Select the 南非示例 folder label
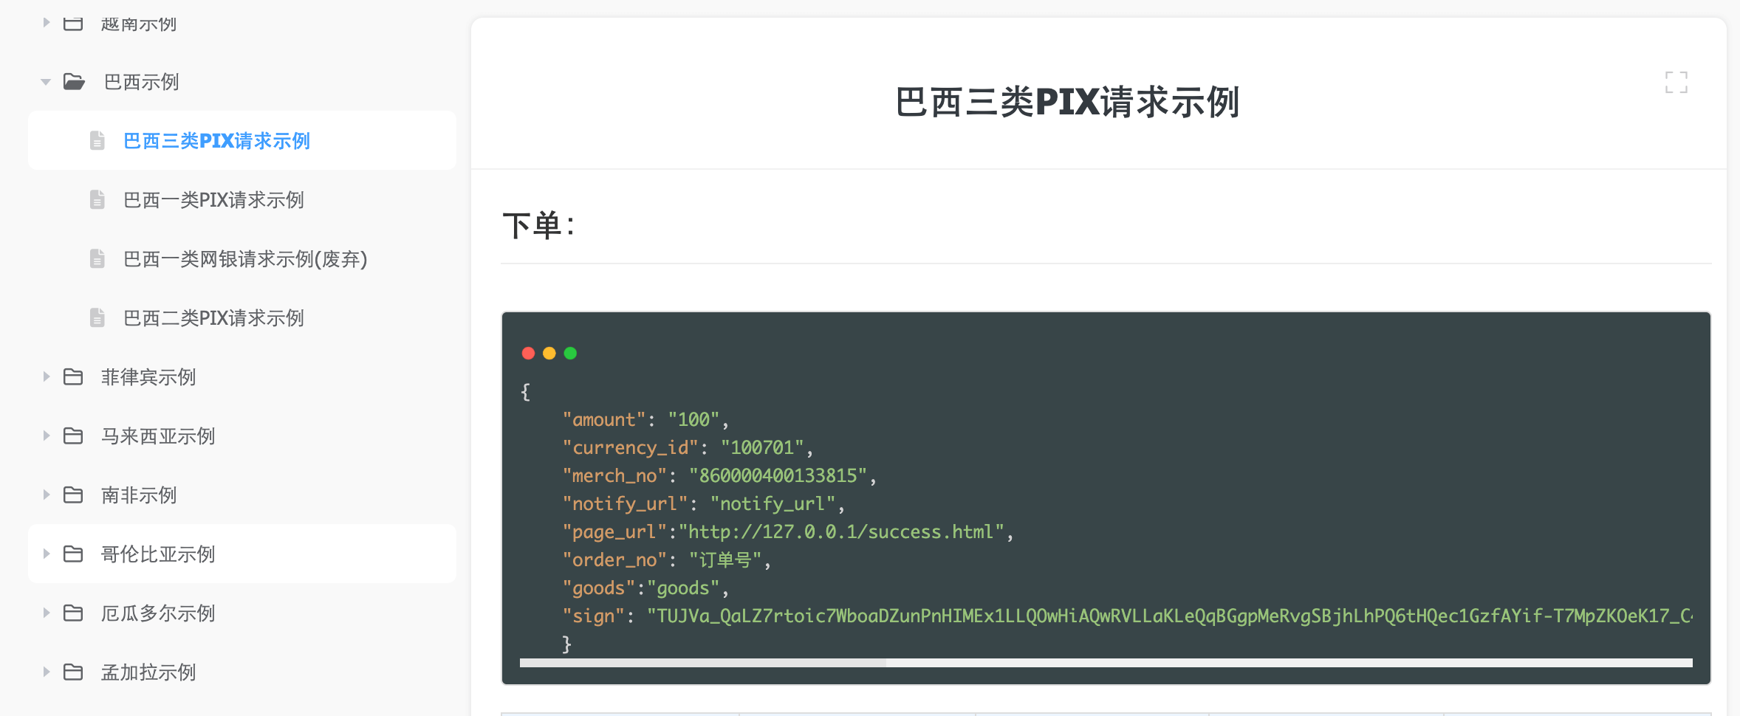Image resolution: width=1740 pixels, height=716 pixels. 139,495
